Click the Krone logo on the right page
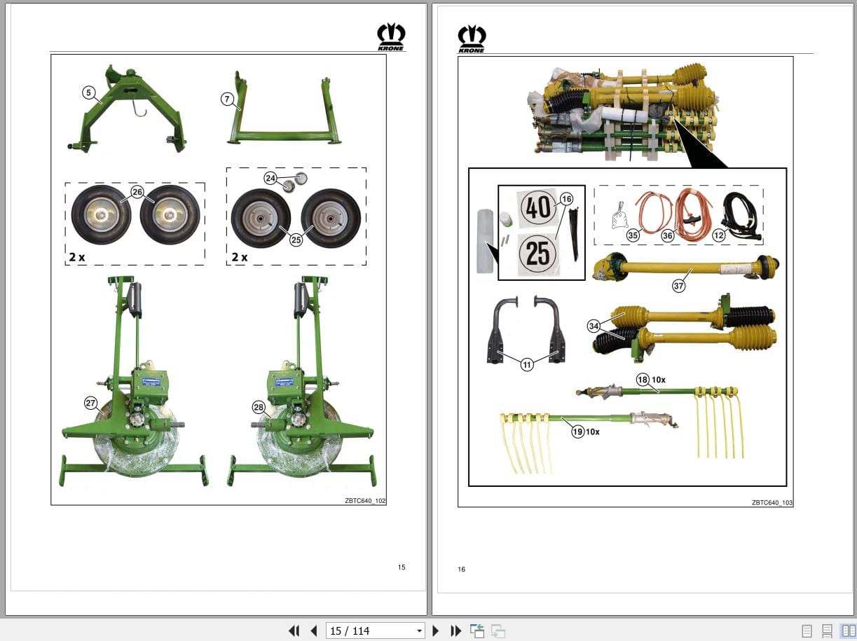Image resolution: width=857 pixels, height=641 pixels. [472, 36]
